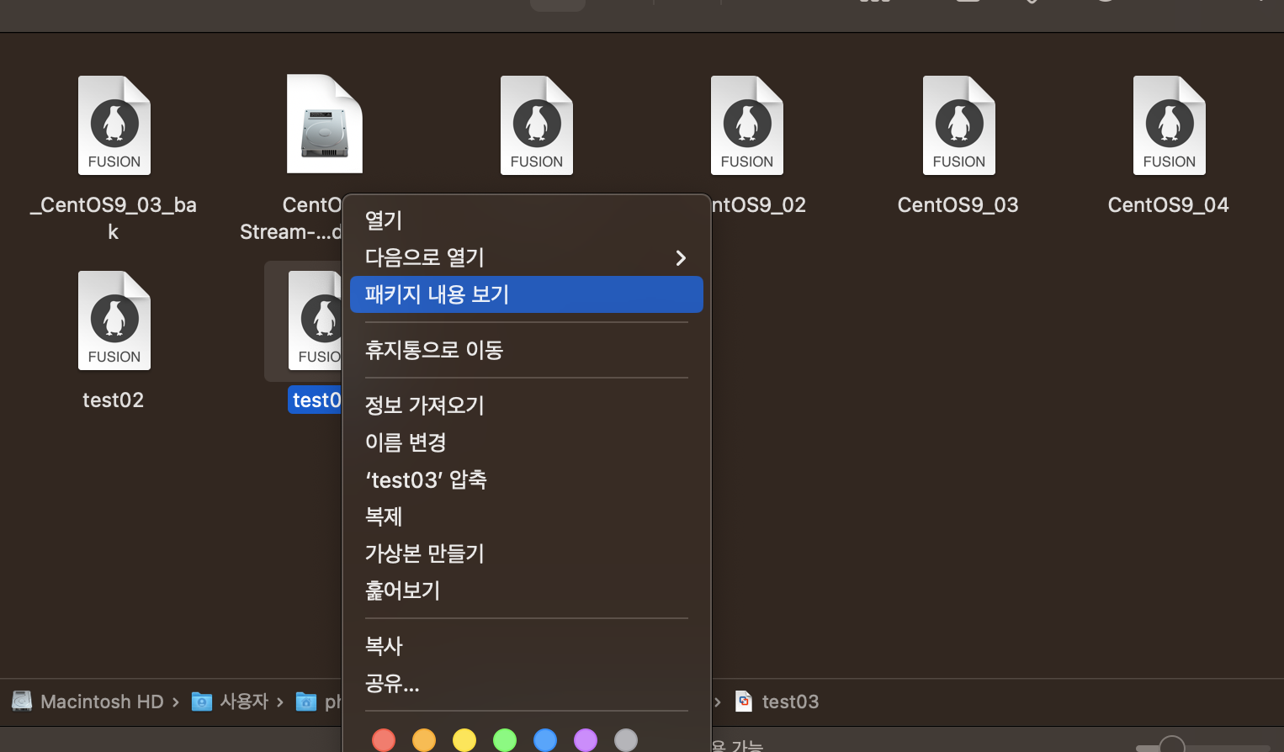Select the Fusion file icon left of CentOS9_02

(537, 125)
